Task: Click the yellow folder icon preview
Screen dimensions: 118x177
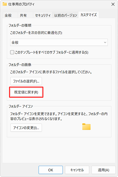Action: (86, 126)
